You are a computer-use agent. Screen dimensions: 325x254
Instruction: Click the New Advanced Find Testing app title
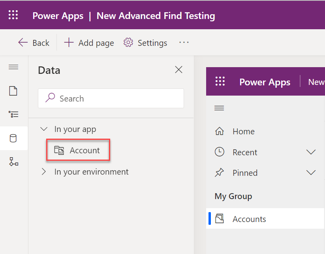click(156, 16)
